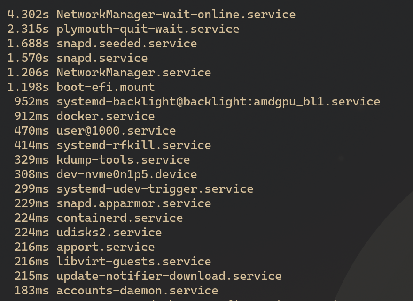The height and width of the screenshot is (301, 413).
Task: Click the snapd.seeded.service entry
Action: coord(126,44)
